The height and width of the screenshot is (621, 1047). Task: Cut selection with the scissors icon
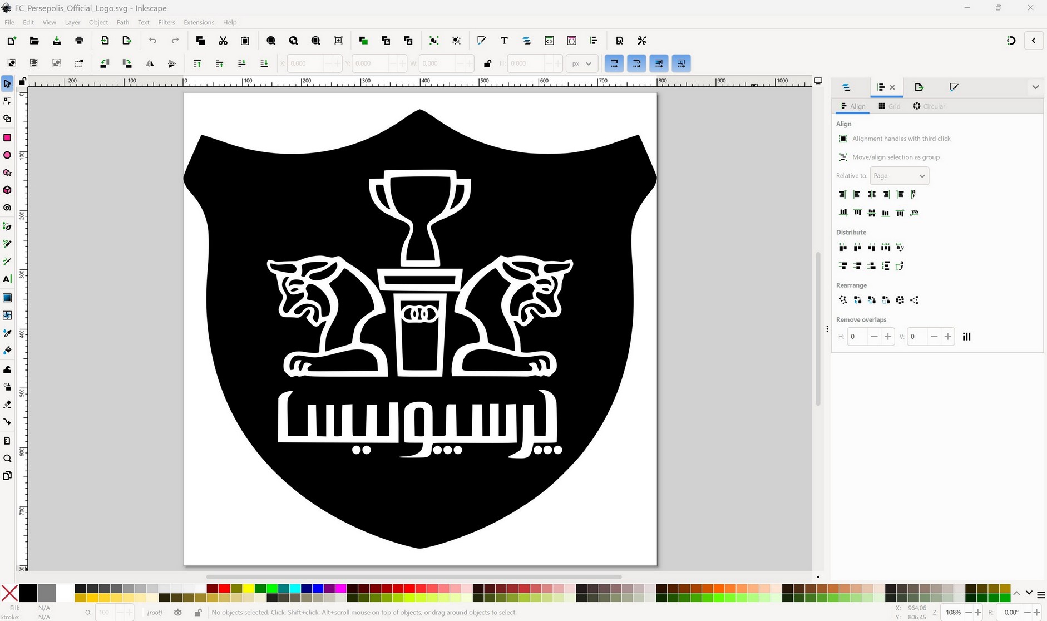[223, 41]
